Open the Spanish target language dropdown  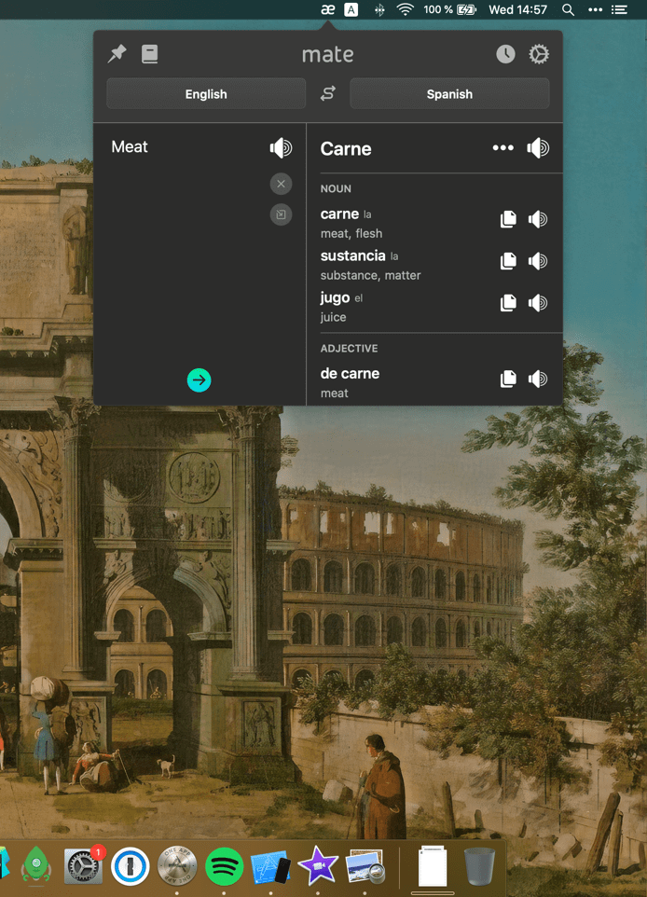pyautogui.click(x=449, y=94)
